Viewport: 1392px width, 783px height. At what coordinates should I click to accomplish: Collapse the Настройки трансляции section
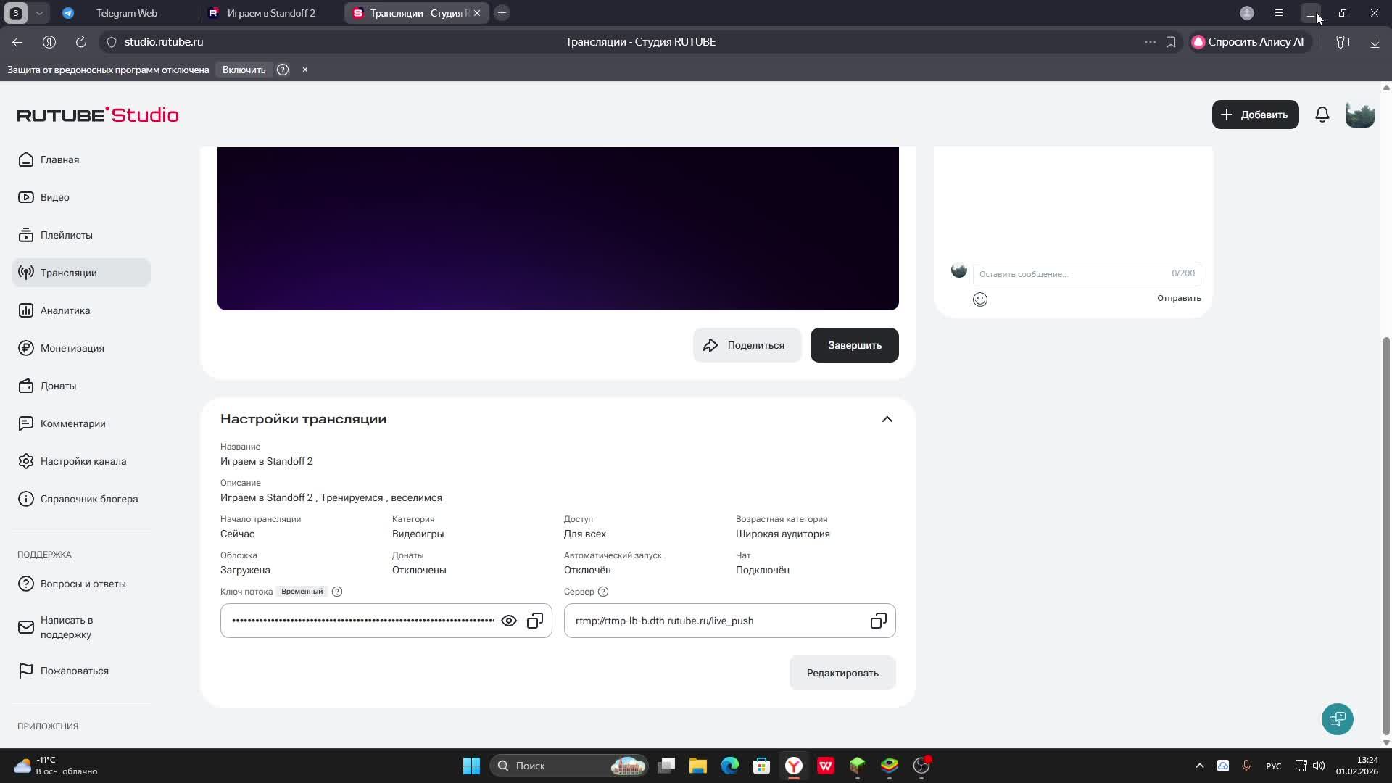tap(887, 419)
